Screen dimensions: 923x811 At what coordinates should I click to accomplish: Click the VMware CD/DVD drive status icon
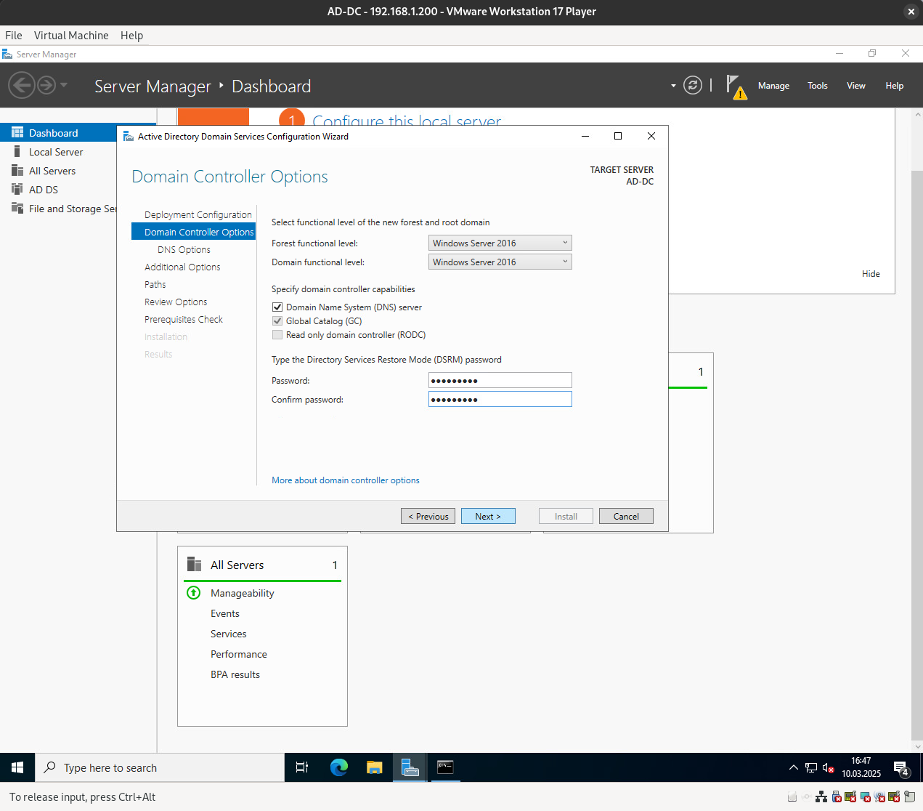coord(807,796)
